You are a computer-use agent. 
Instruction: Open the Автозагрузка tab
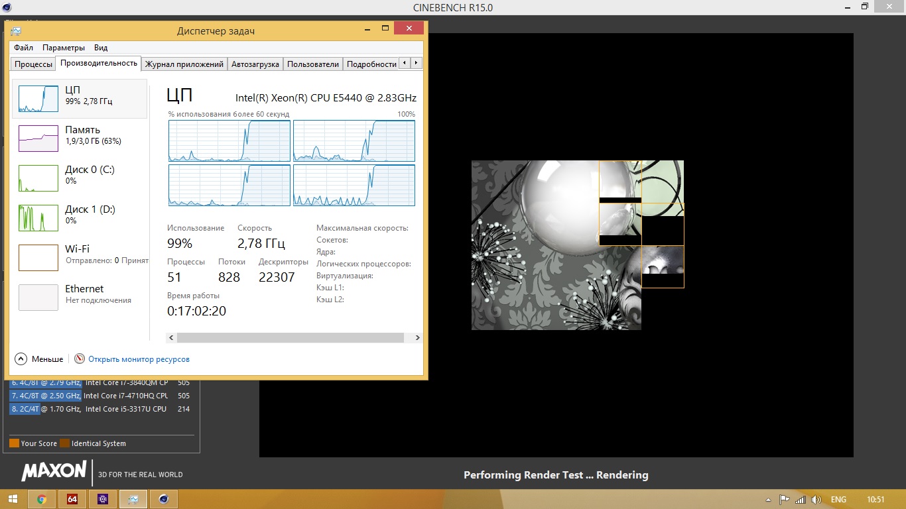[255, 64]
